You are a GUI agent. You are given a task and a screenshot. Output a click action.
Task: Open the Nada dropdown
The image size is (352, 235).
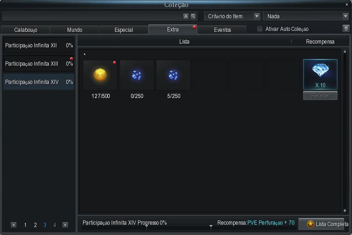coord(306,16)
